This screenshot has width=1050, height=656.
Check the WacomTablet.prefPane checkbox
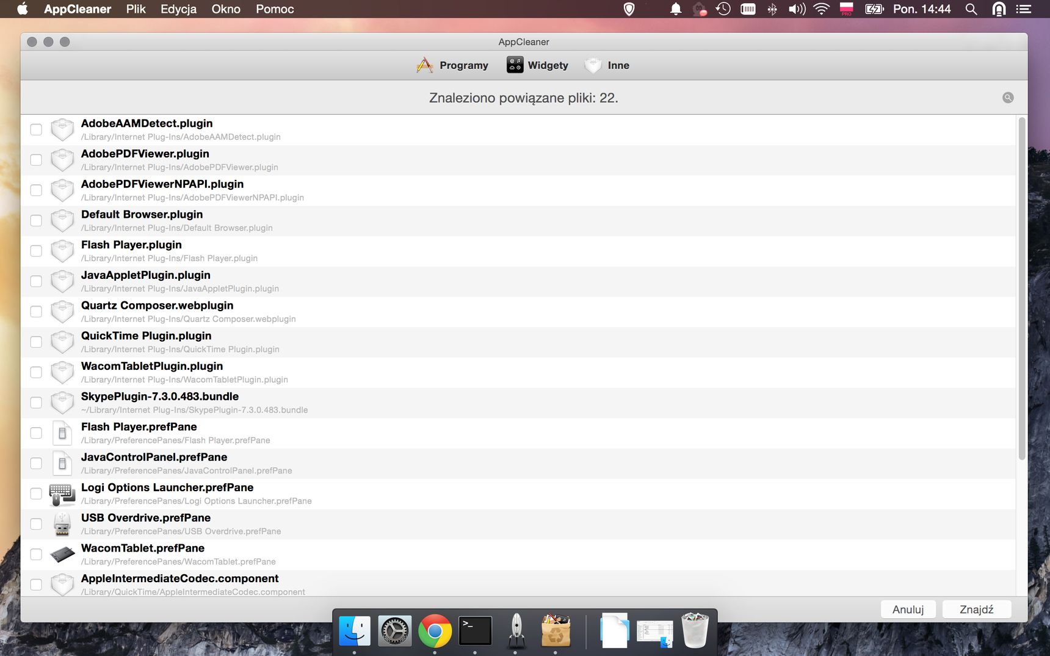coord(36,554)
